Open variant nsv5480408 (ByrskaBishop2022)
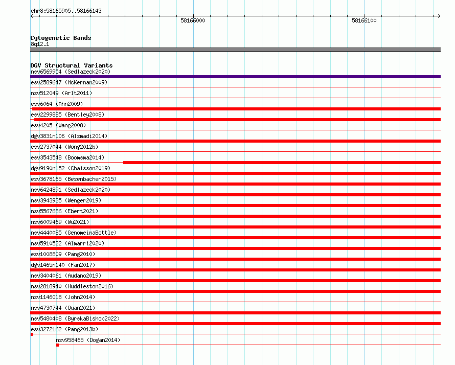Screen dimensions: 455x365 pos(75,318)
